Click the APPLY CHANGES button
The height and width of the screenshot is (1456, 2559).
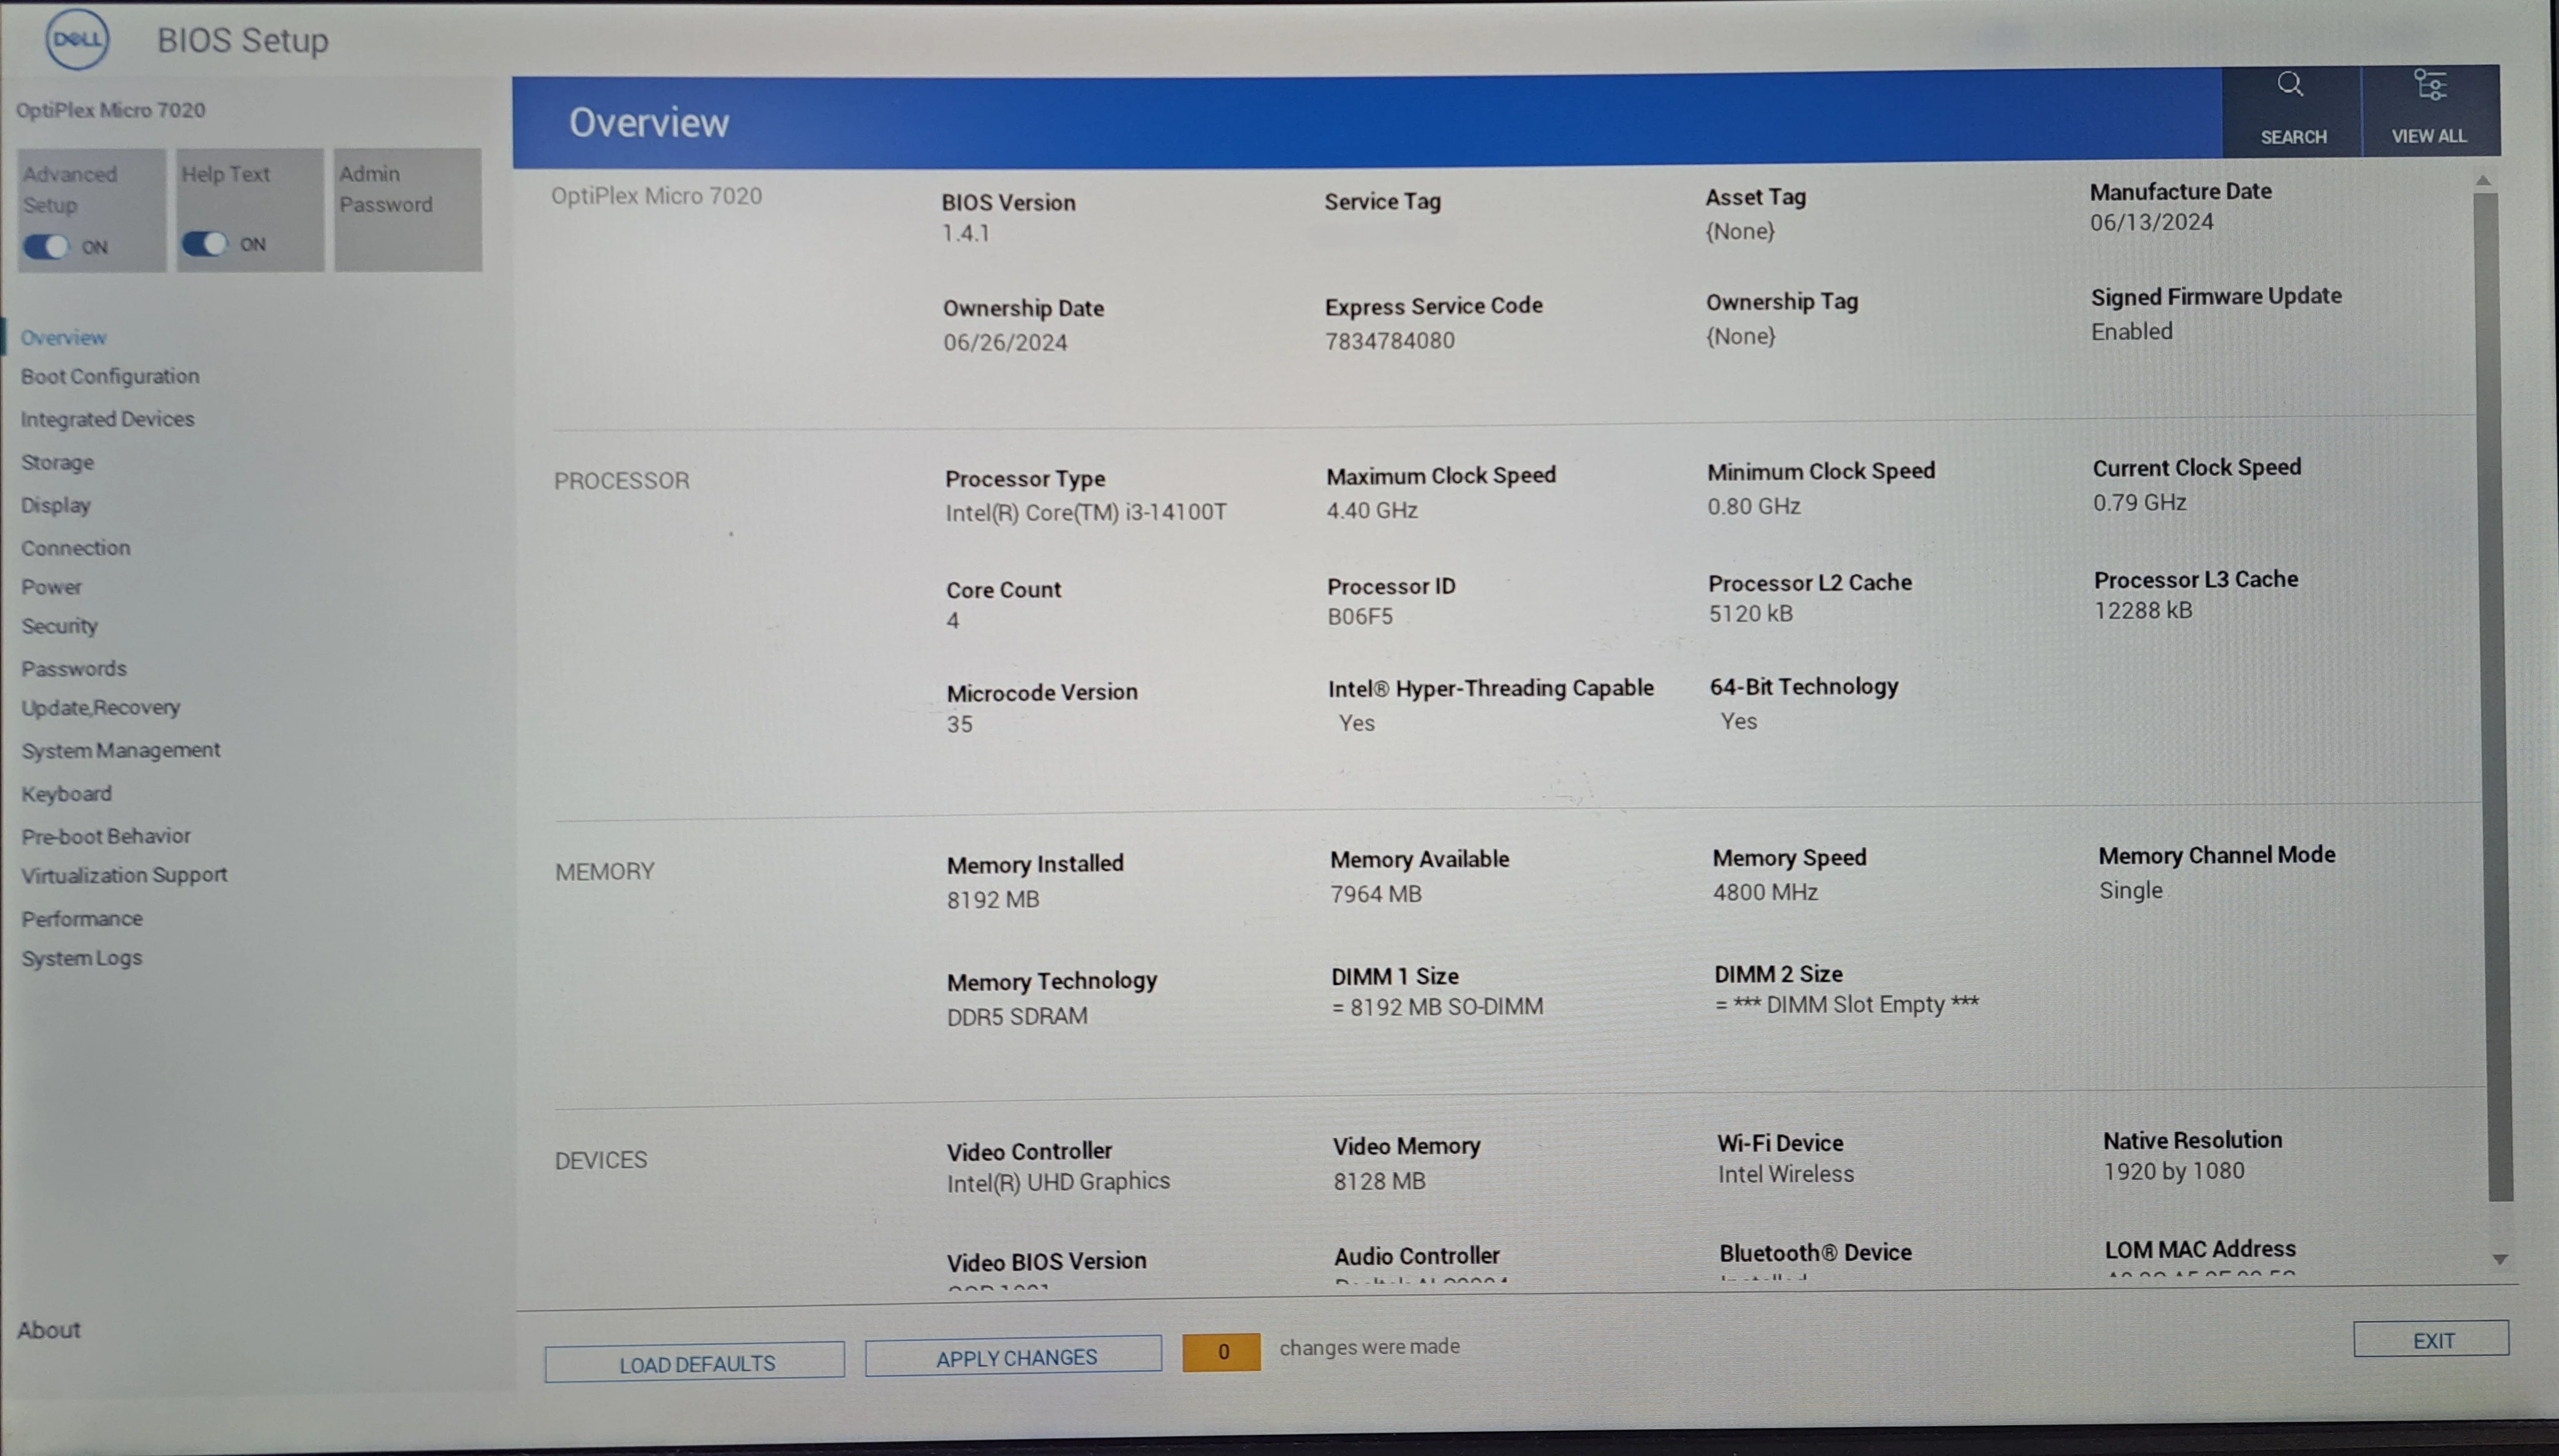pos(1014,1356)
